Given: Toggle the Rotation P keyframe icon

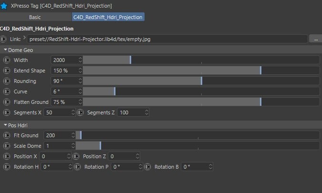Looking at the screenshot, I should 77,167.
